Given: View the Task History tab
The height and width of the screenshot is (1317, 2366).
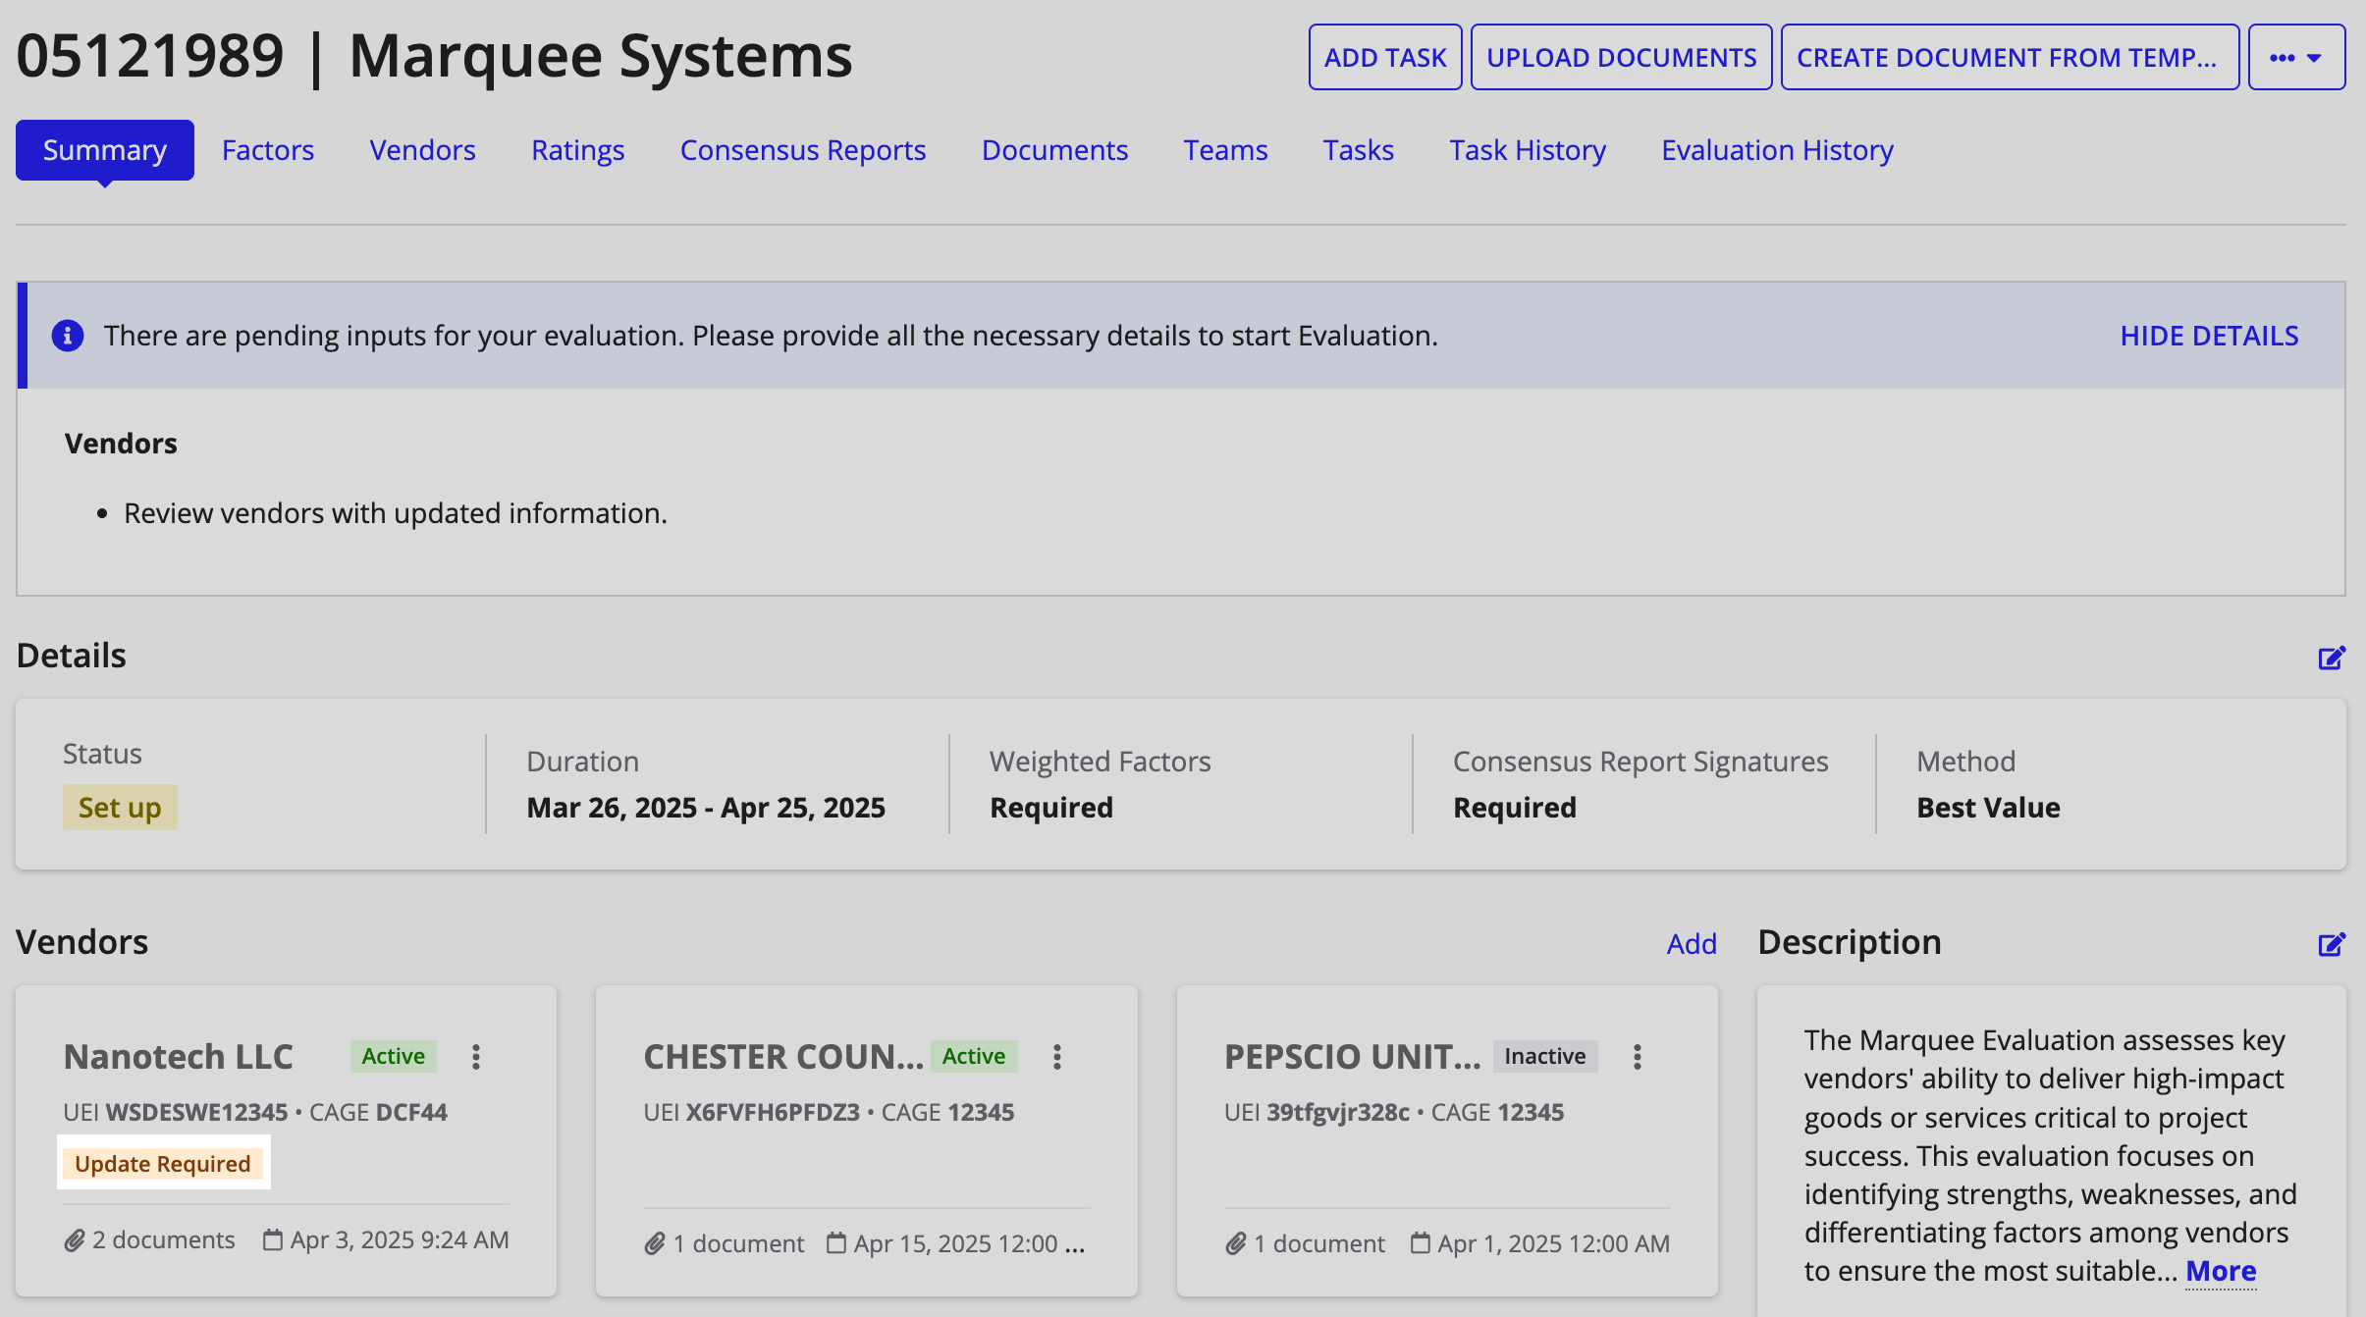Looking at the screenshot, I should 1528,150.
